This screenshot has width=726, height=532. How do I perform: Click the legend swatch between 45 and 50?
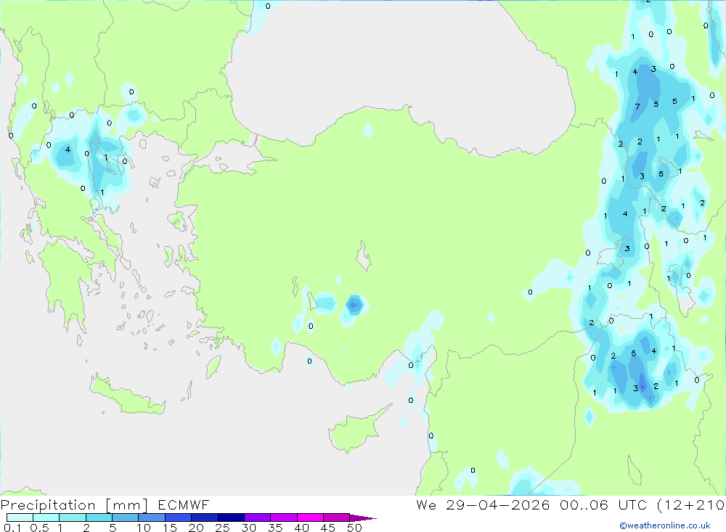pos(336,517)
